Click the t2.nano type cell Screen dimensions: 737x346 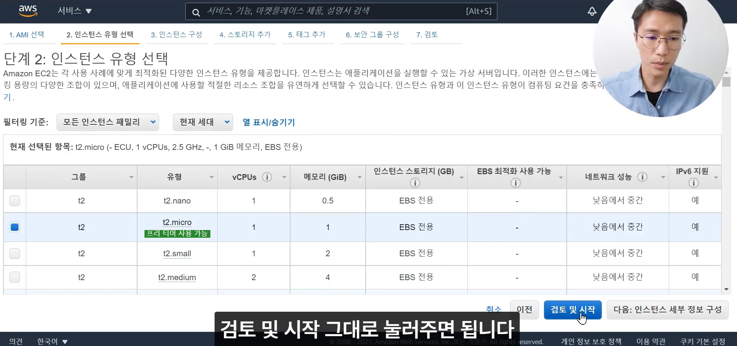[x=177, y=201]
